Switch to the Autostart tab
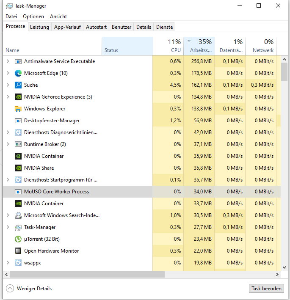Viewport: 290px width, 300px height. [96, 27]
